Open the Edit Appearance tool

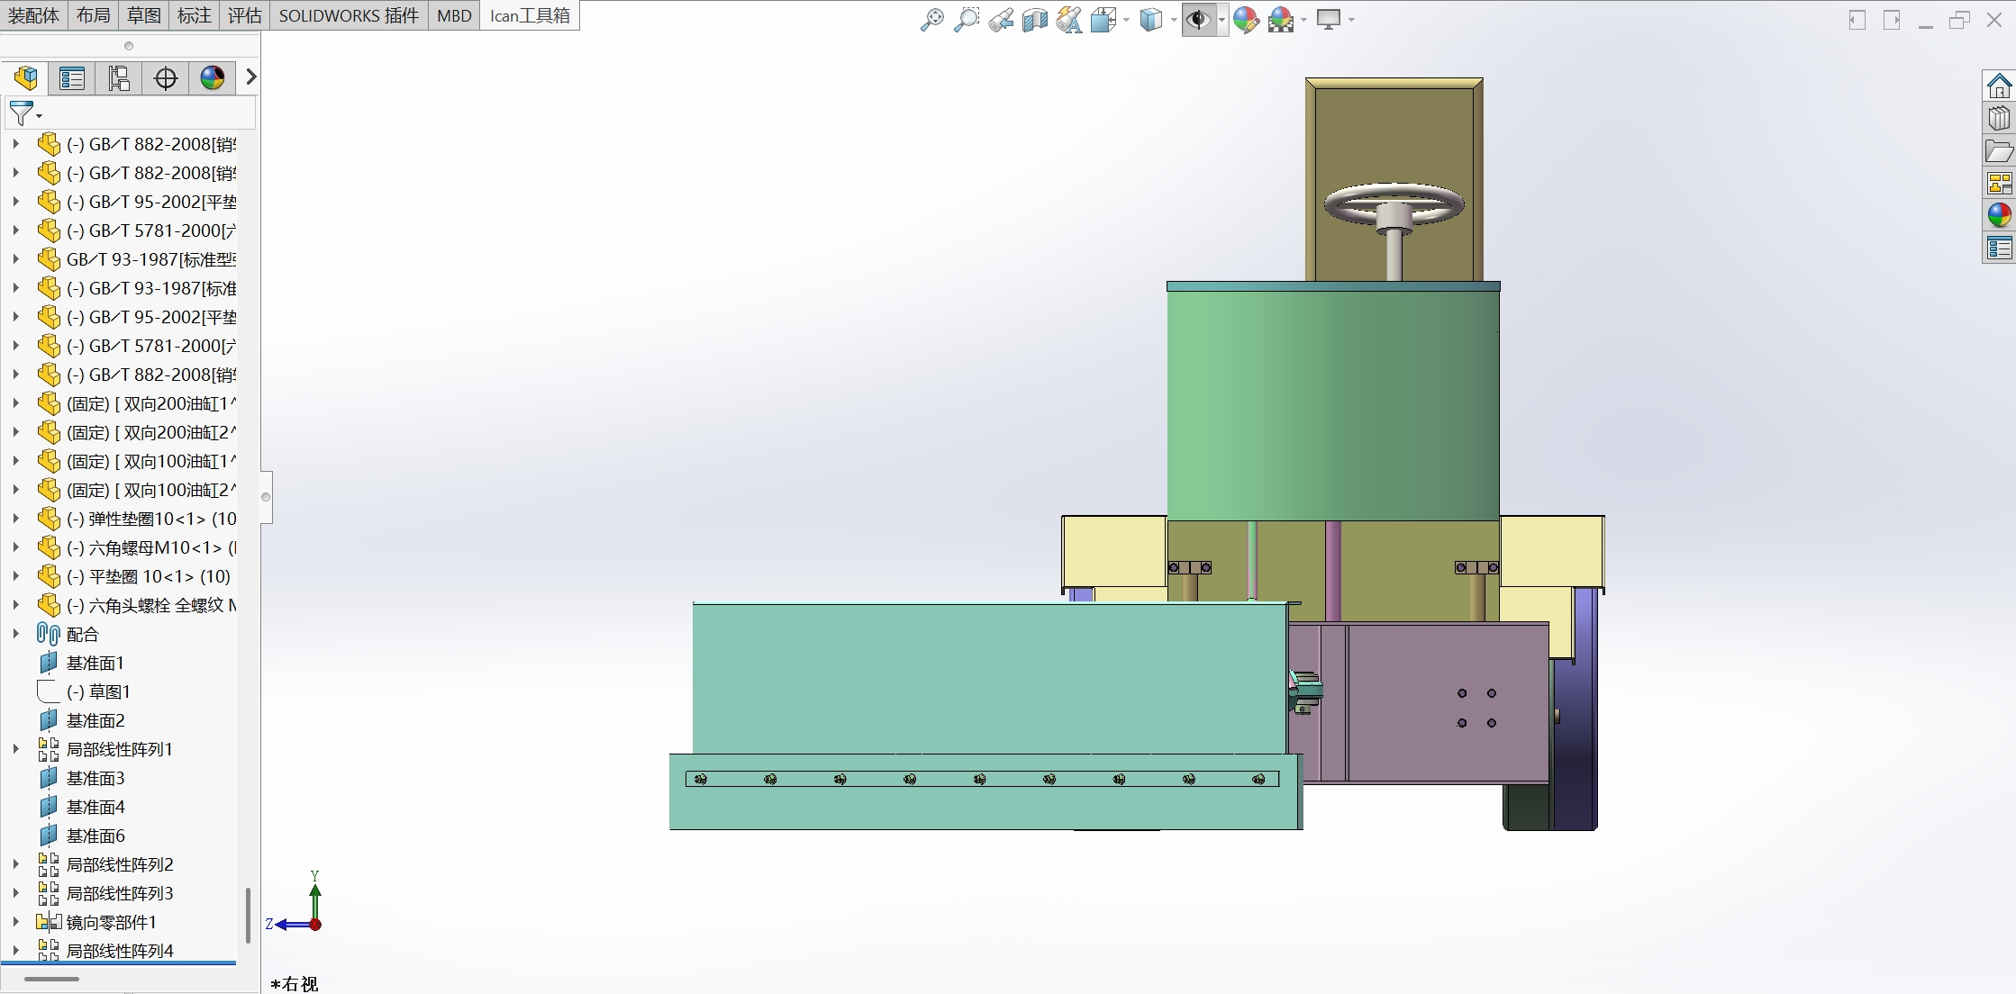(x=1246, y=20)
